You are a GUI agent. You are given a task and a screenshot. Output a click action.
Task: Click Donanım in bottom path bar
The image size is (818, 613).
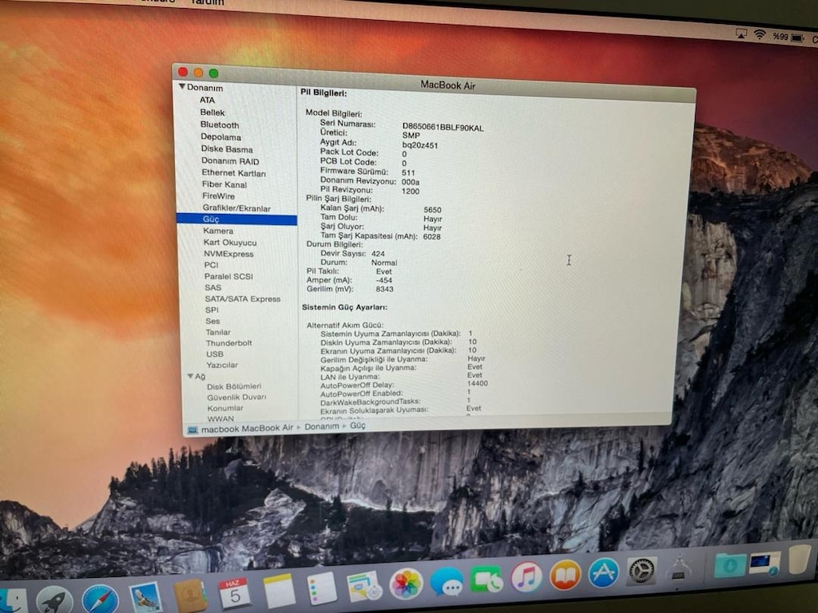pos(322,426)
